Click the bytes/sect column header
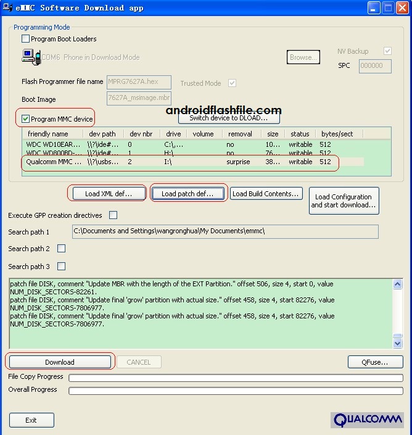Image resolution: width=412 pixels, height=435 pixels. pyautogui.click(x=339, y=134)
